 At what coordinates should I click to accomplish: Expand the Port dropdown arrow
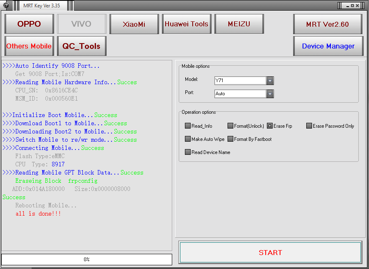(270, 94)
